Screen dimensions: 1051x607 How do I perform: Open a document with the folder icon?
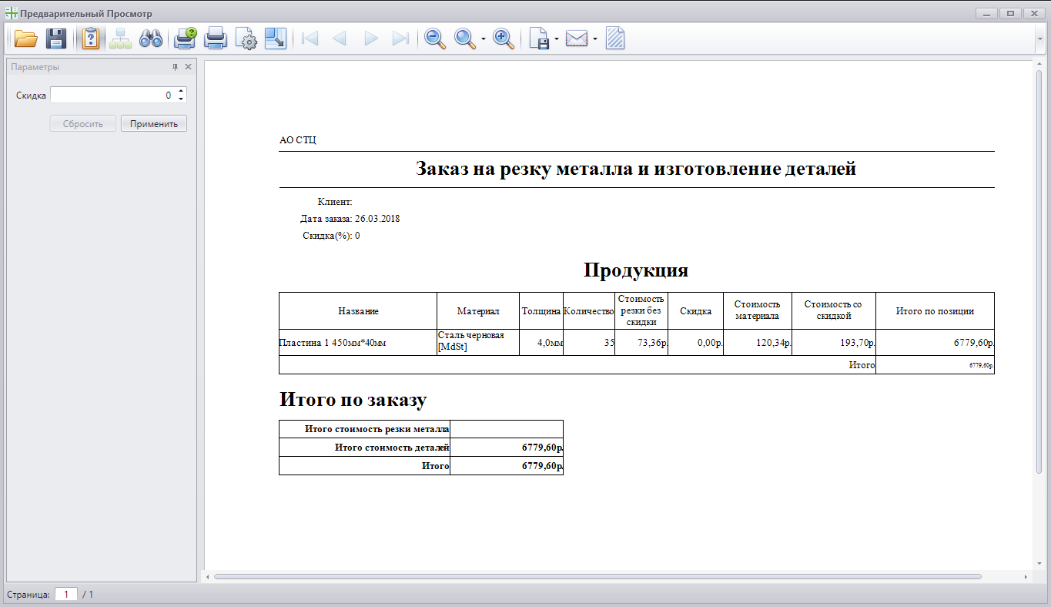[25, 39]
